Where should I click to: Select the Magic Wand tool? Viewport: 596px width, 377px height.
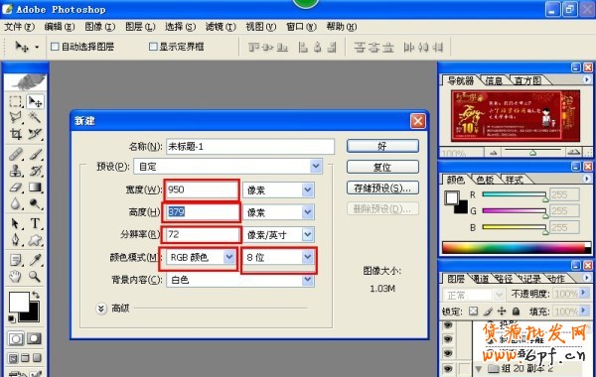point(35,117)
